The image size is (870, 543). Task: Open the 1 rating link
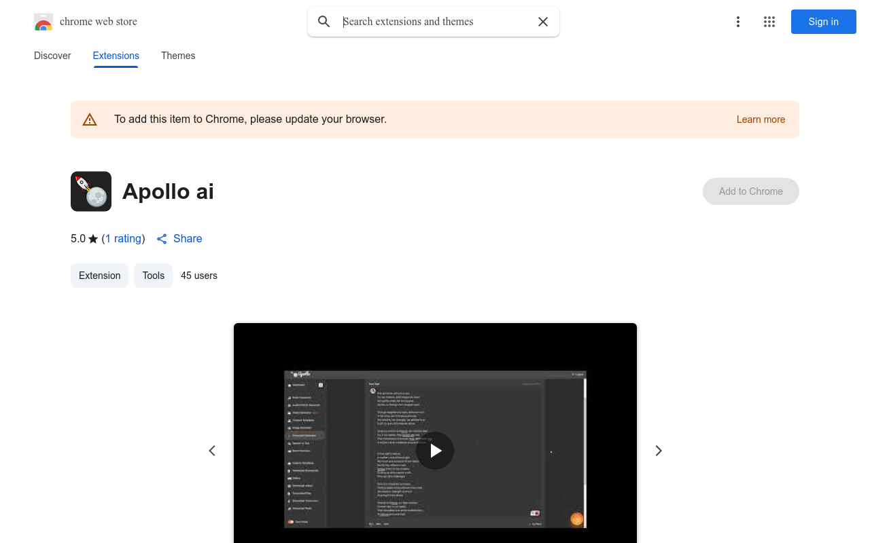coord(124,239)
